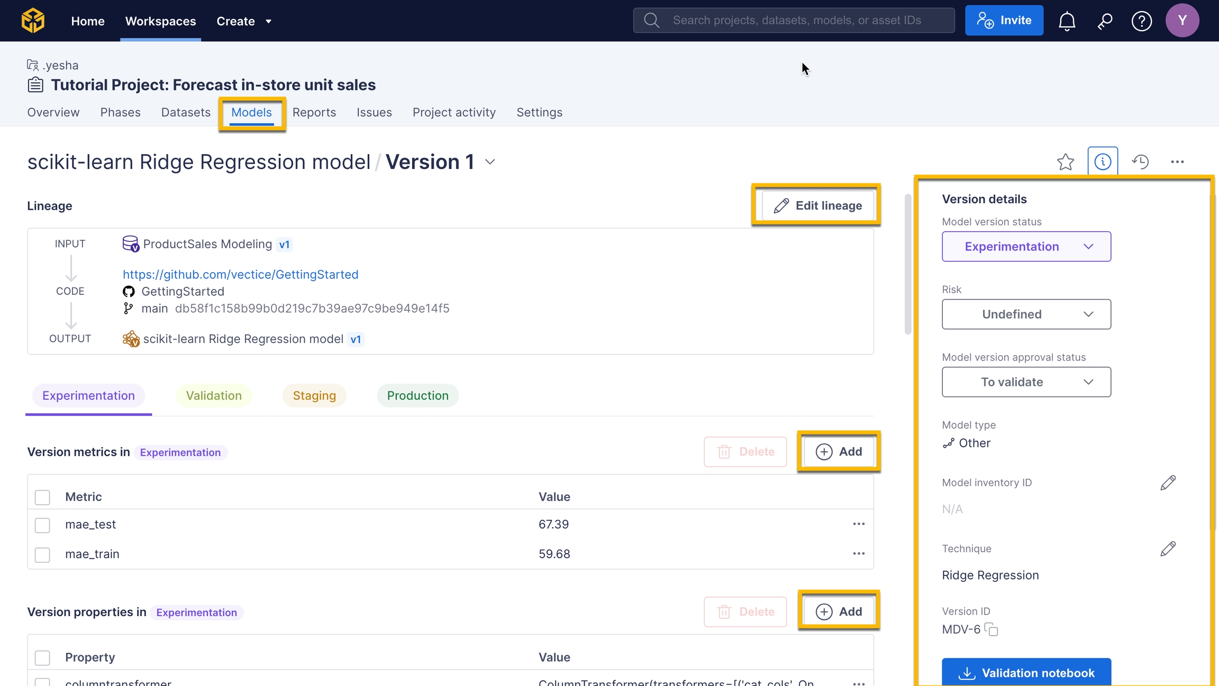The height and width of the screenshot is (686, 1219).
Task: Expand the Risk Undefined dropdown
Action: [1026, 314]
